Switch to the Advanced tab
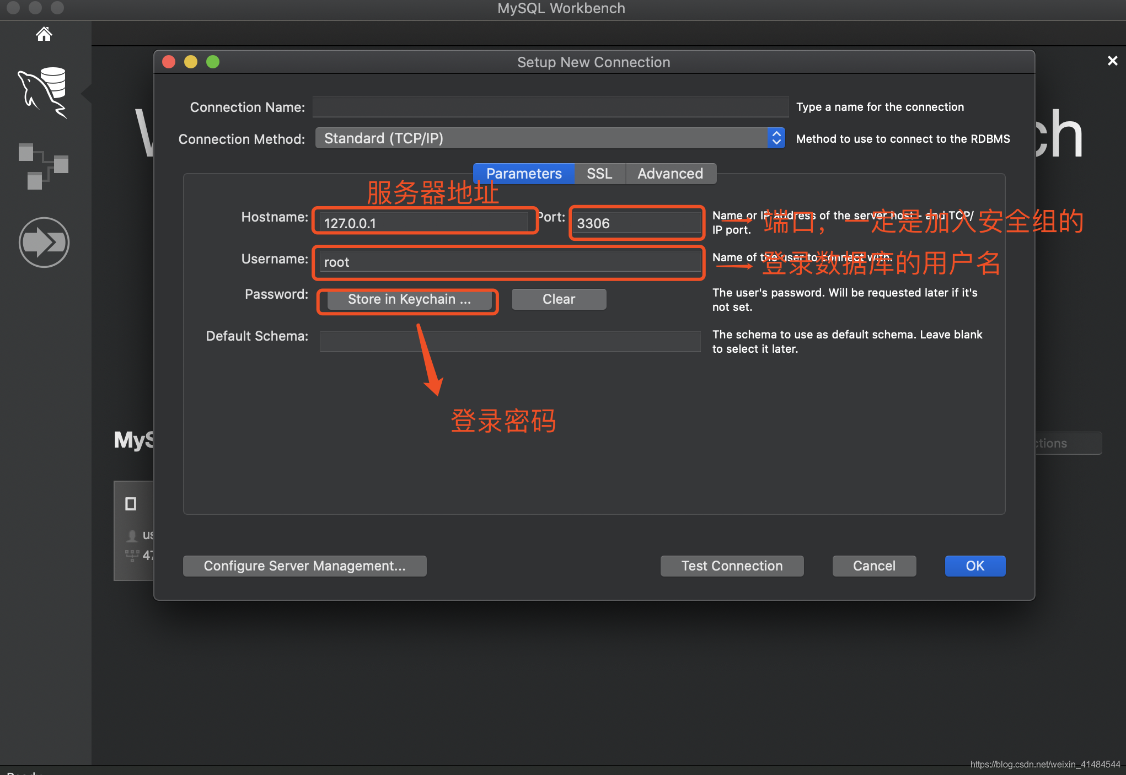The height and width of the screenshot is (775, 1126). pyautogui.click(x=670, y=174)
